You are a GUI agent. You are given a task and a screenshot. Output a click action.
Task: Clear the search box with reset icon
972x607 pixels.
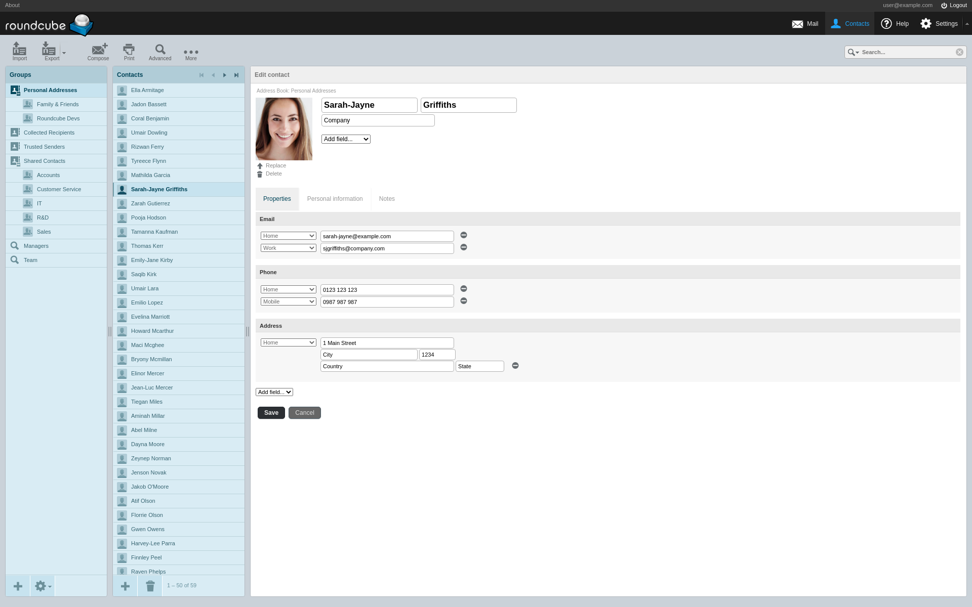959,52
